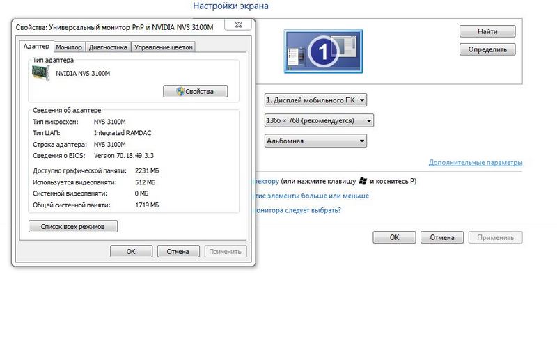Click Отмена in the adapter properties dialog
Viewport: 557px width, 350px height.
(178, 252)
